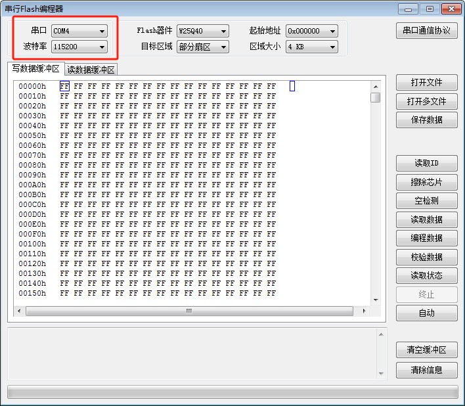This screenshot has height=406, width=465.
Task: Click the 打开文件 button
Action: (426, 82)
